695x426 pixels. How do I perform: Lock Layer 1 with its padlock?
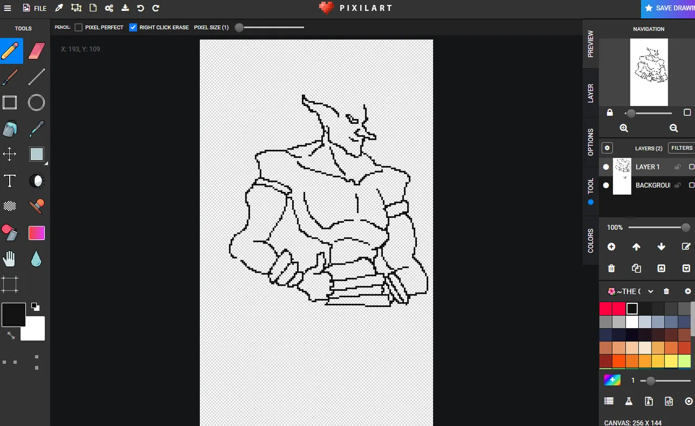(x=678, y=167)
